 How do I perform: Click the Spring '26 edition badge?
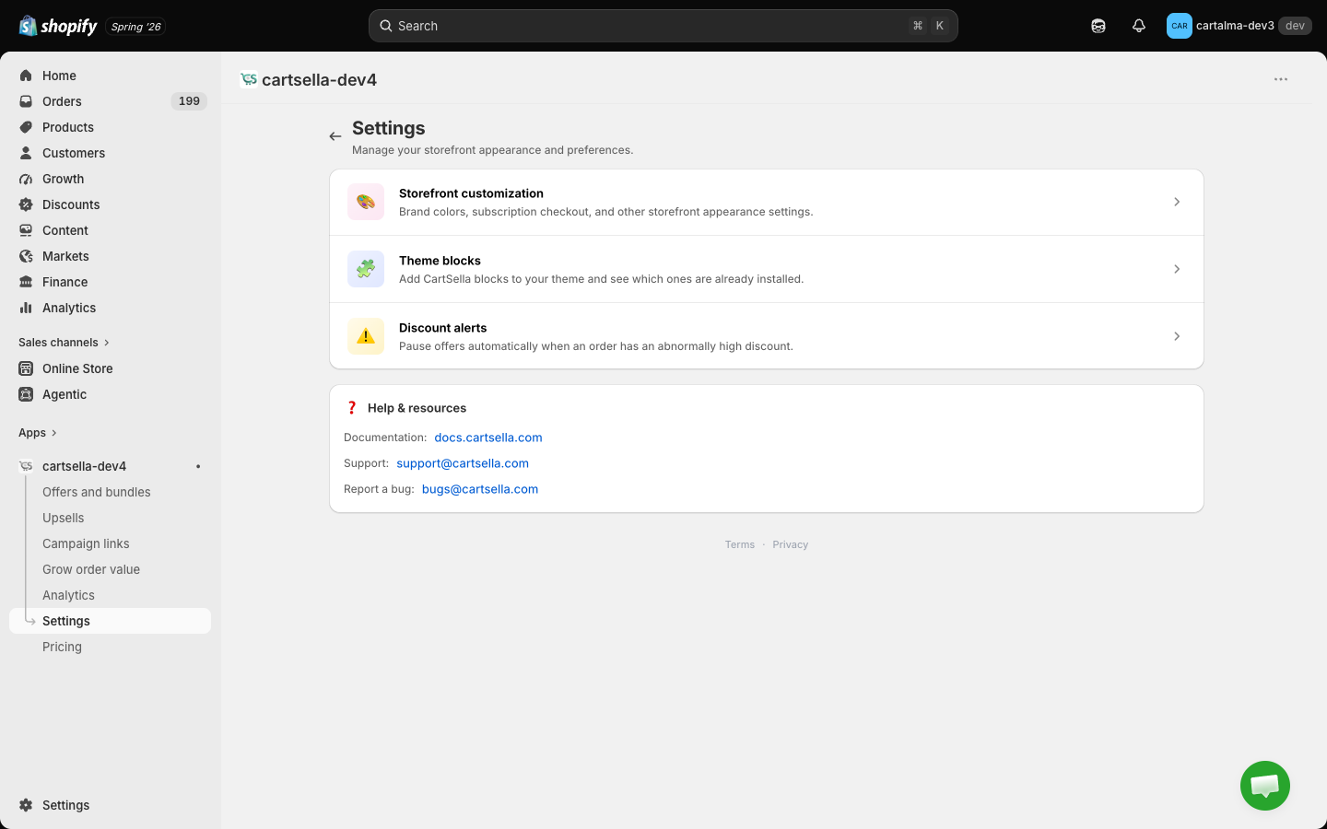[135, 27]
